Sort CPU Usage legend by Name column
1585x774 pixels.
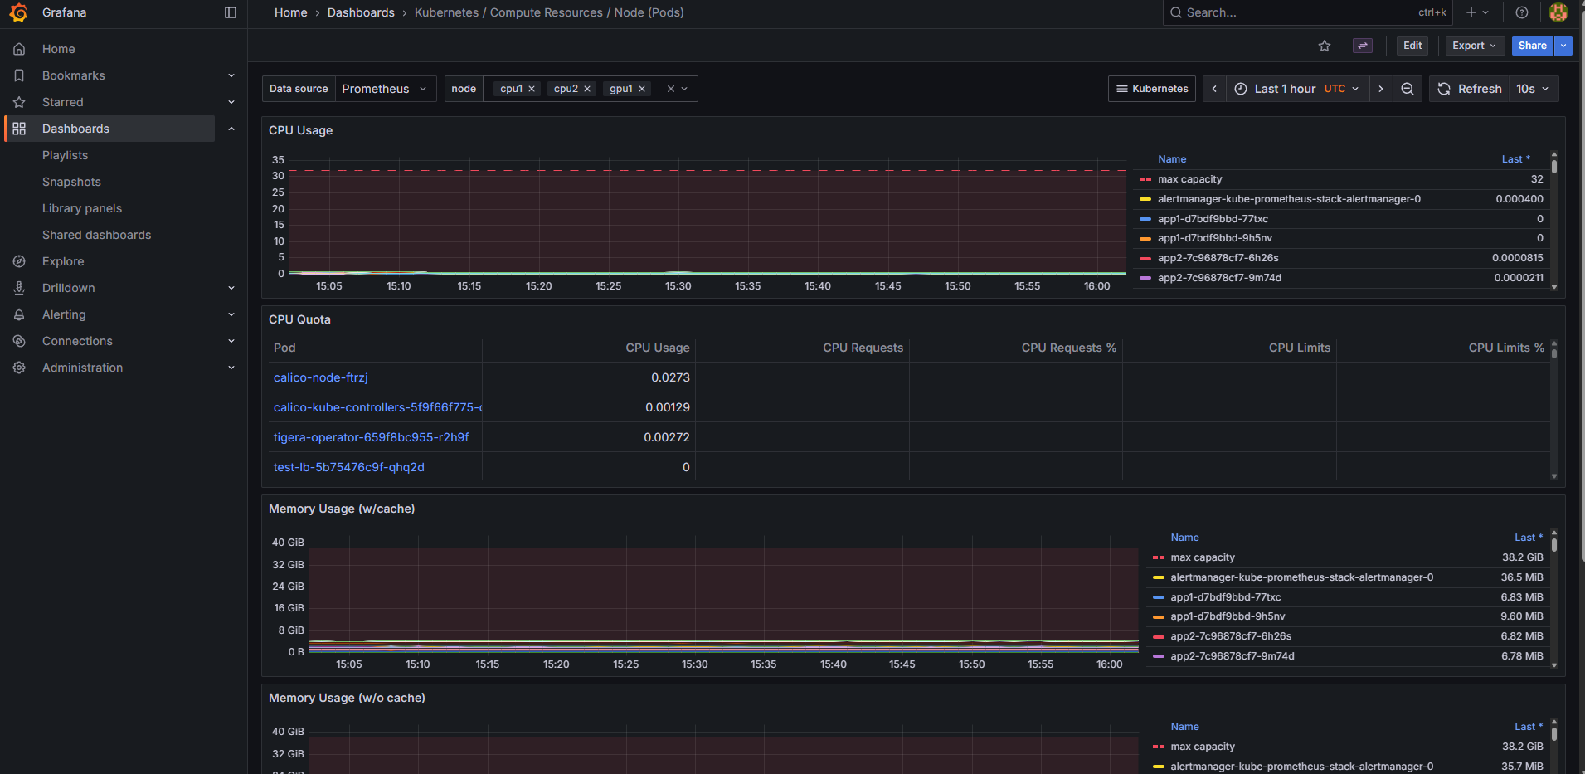[1172, 159]
